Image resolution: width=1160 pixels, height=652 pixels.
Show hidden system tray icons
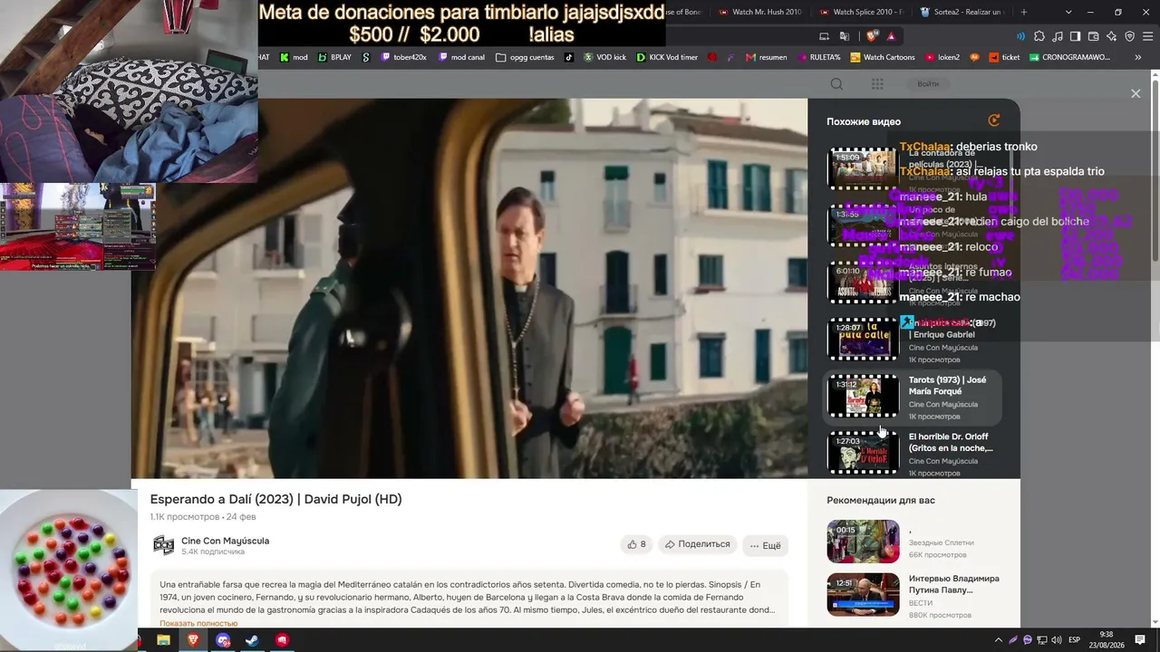[999, 640]
